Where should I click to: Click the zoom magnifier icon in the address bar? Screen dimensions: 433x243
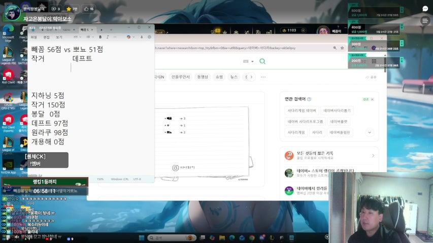click(335, 48)
